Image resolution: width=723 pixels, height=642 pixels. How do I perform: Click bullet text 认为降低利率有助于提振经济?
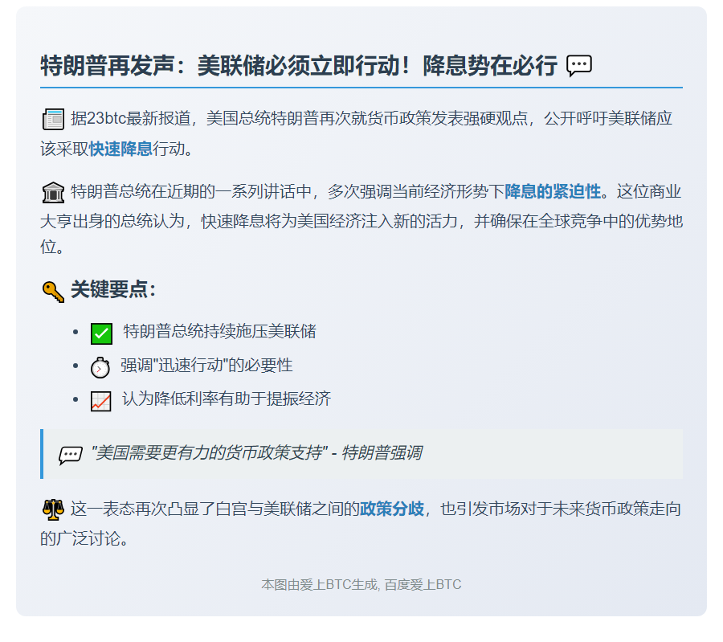point(227,399)
